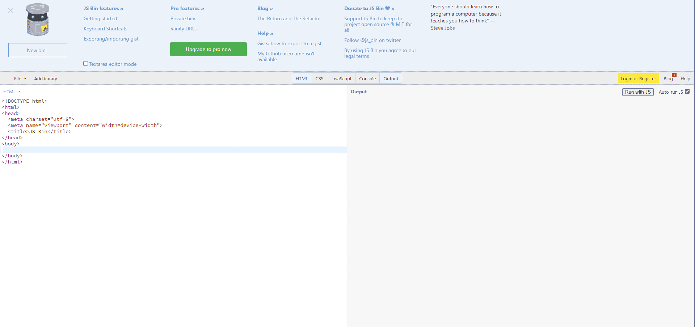Toggle the HTML panel tab
The image size is (695, 327).
tap(302, 78)
